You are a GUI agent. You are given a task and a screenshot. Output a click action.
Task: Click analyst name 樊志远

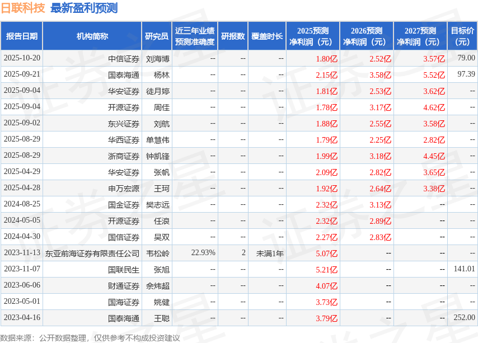coord(158,205)
